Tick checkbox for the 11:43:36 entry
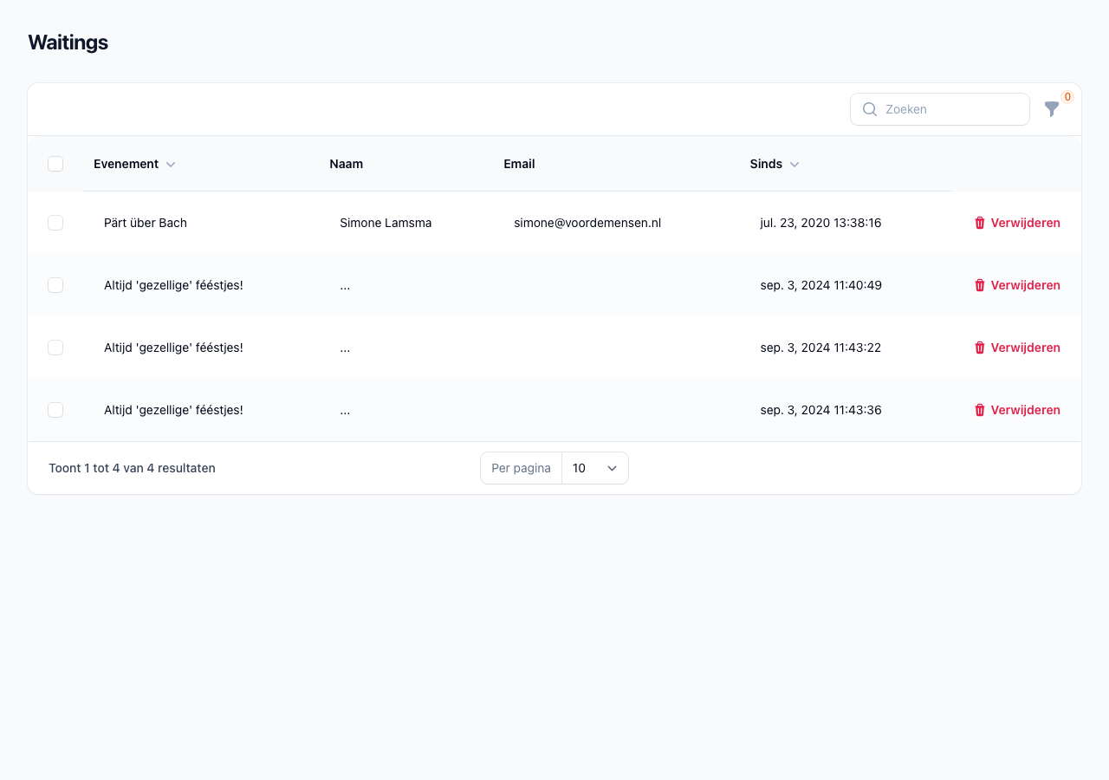Viewport: 1109px width, 780px height. coord(55,410)
